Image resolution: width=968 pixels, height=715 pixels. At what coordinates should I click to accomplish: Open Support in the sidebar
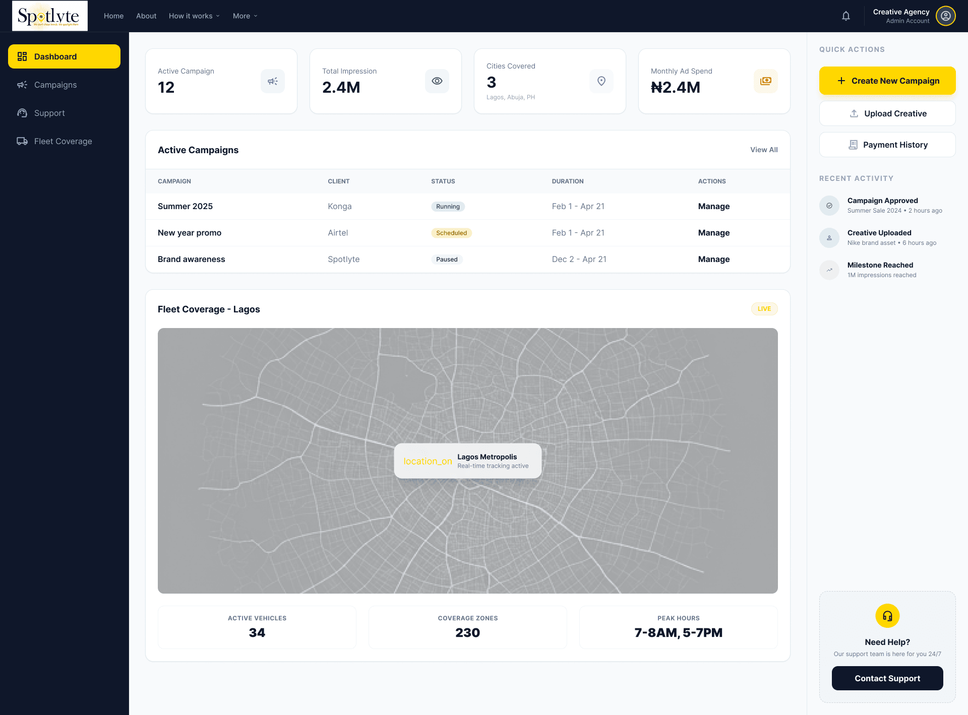tap(64, 113)
